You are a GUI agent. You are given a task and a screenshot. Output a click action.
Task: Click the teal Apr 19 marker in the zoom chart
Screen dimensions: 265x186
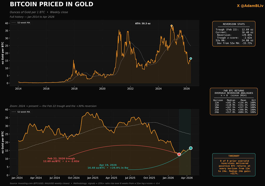[191, 148]
